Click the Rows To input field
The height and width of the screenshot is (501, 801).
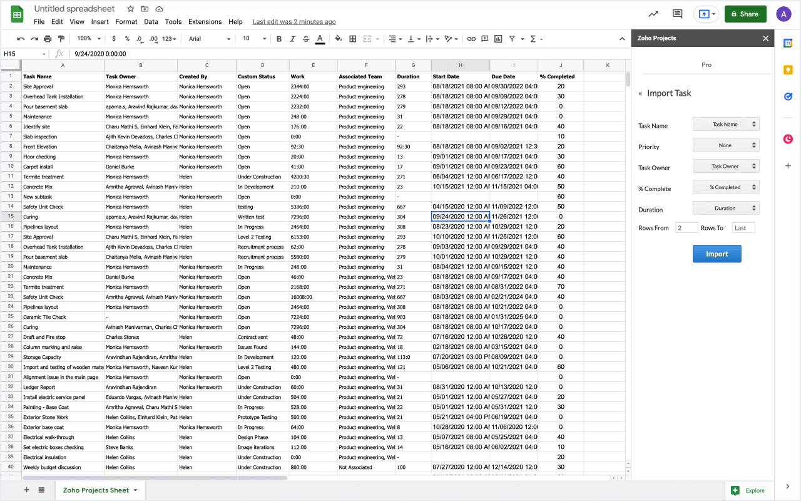point(744,228)
